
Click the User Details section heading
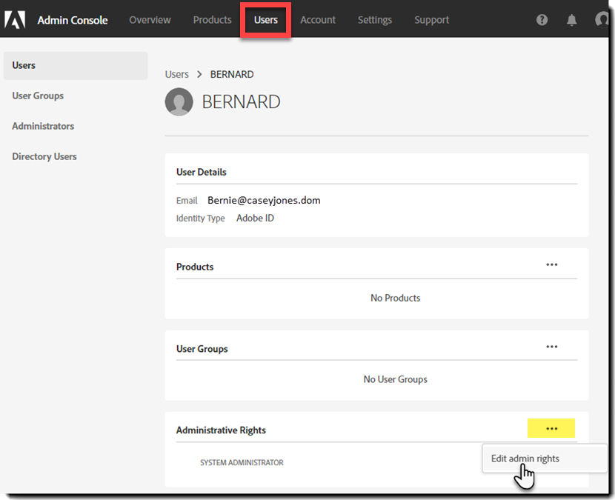[202, 172]
